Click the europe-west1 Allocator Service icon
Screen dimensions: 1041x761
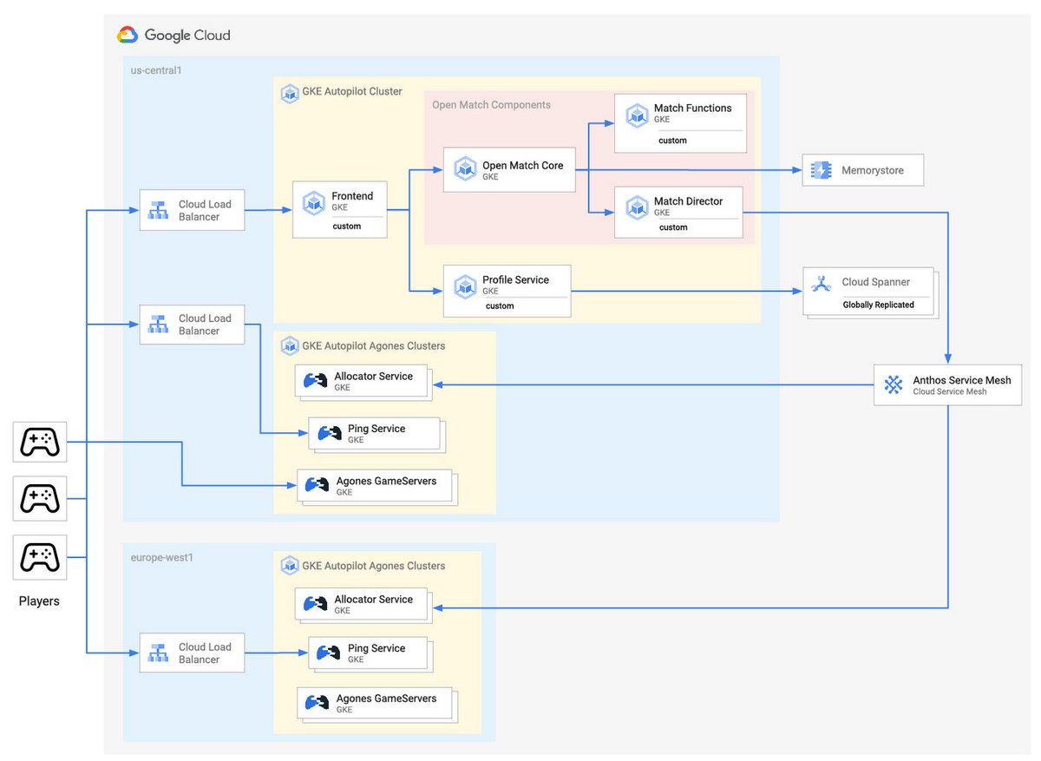[x=315, y=604]
